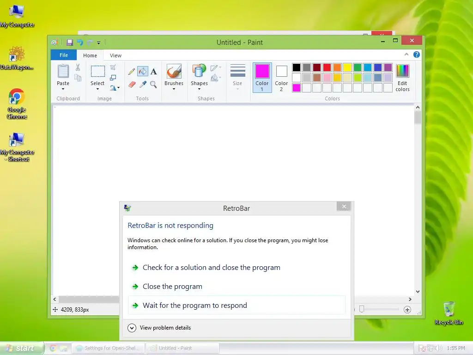Select Color 2 background toggle
473x355 pixels.
pyautogui.click(x=281, y=78)
